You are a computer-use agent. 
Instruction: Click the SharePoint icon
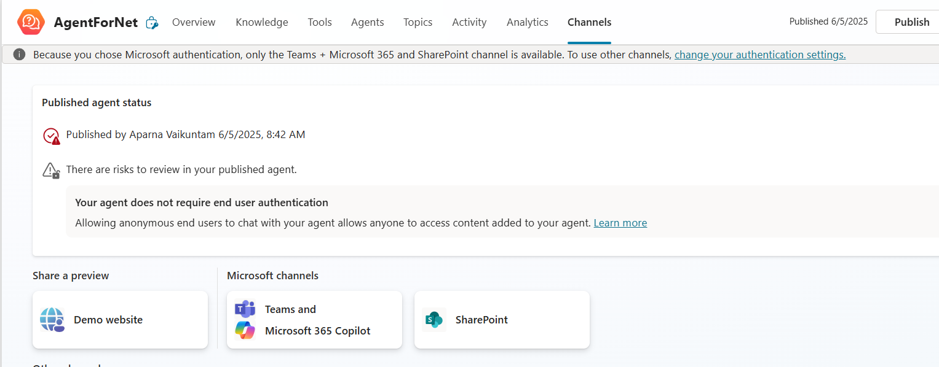tap(434, 320)
